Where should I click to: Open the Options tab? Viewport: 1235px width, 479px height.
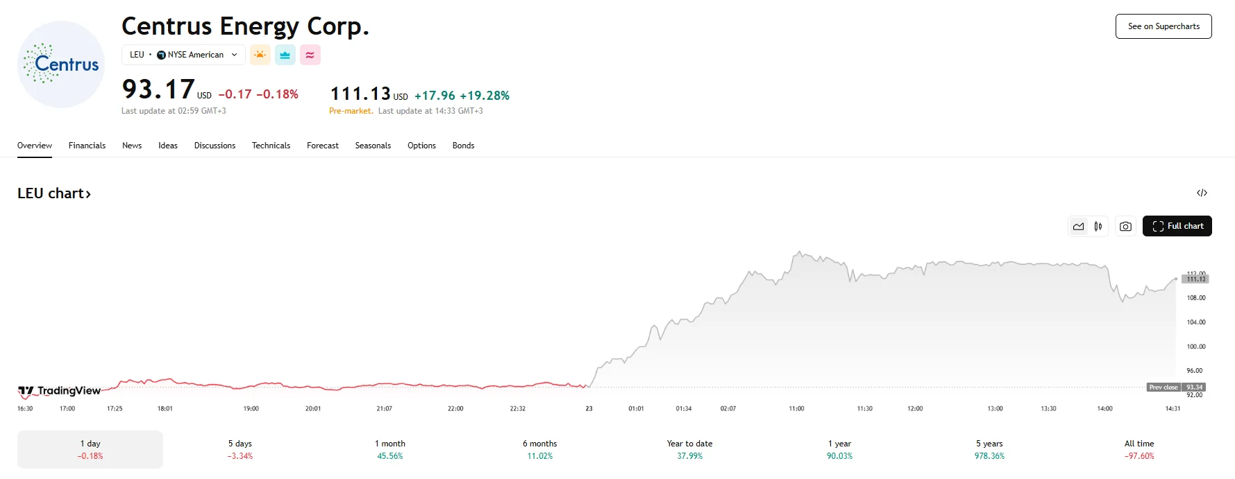click(x=421, y=146)
